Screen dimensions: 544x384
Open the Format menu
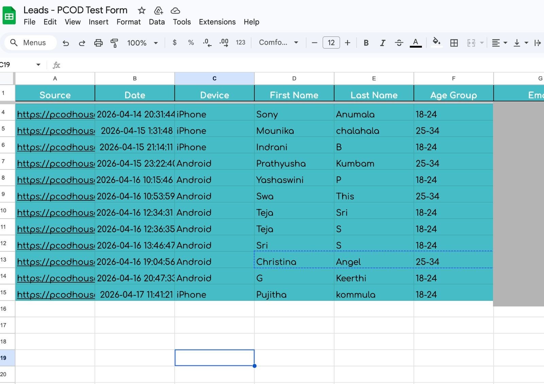tap(129, 22)
